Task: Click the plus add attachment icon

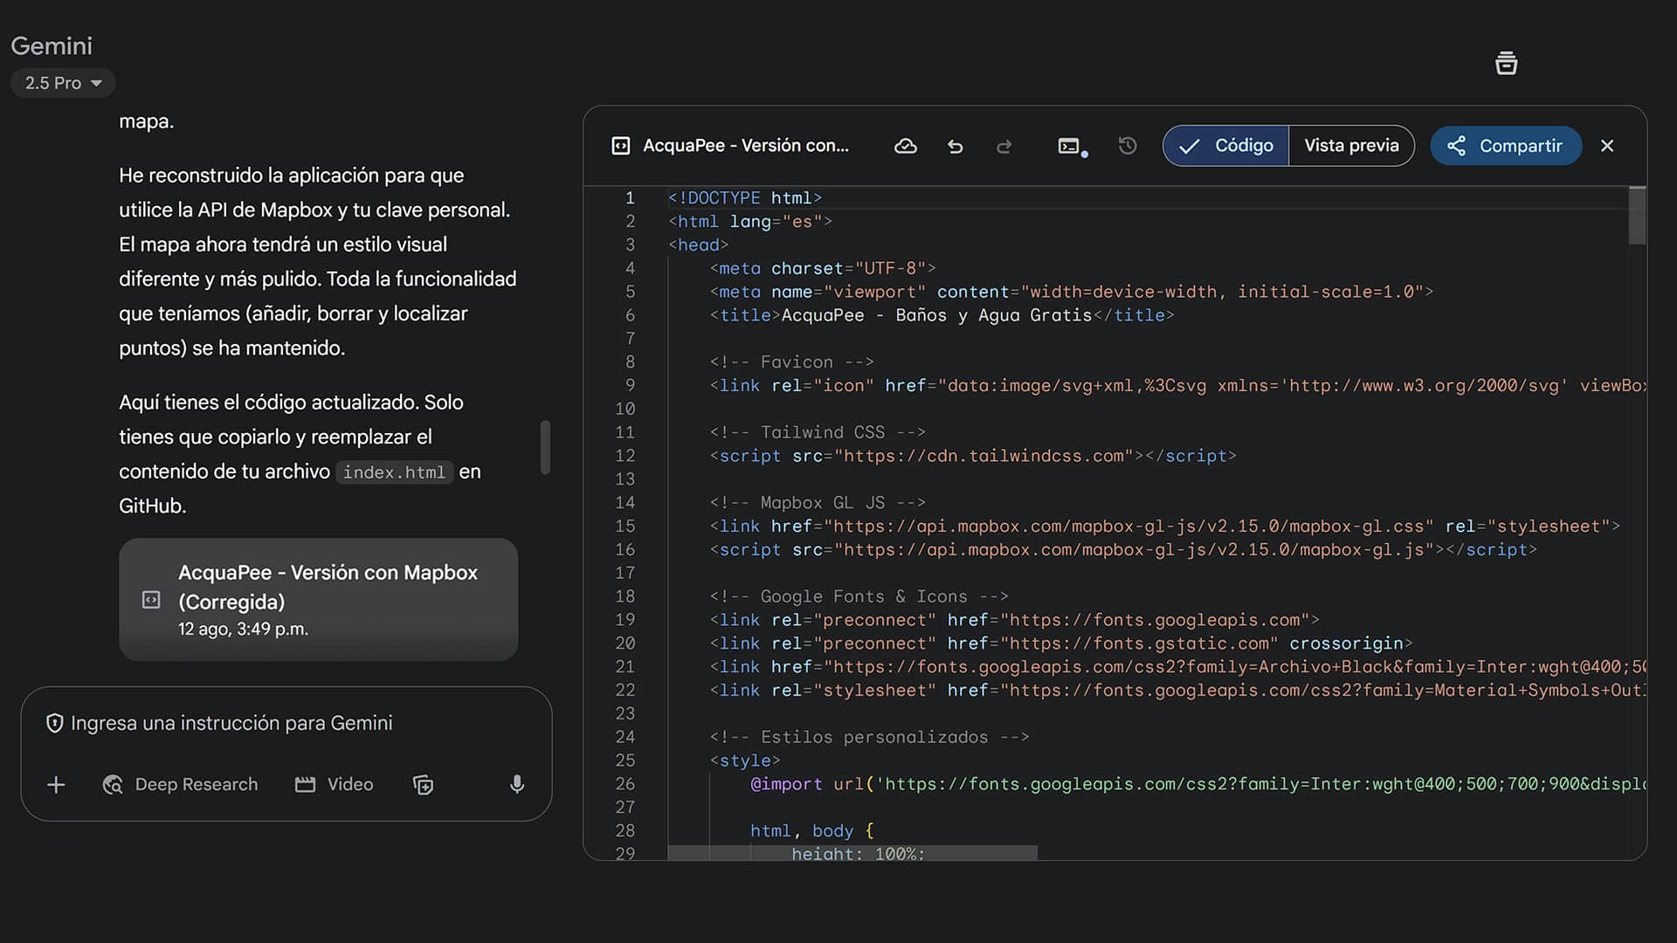Action: click(56, 785)
